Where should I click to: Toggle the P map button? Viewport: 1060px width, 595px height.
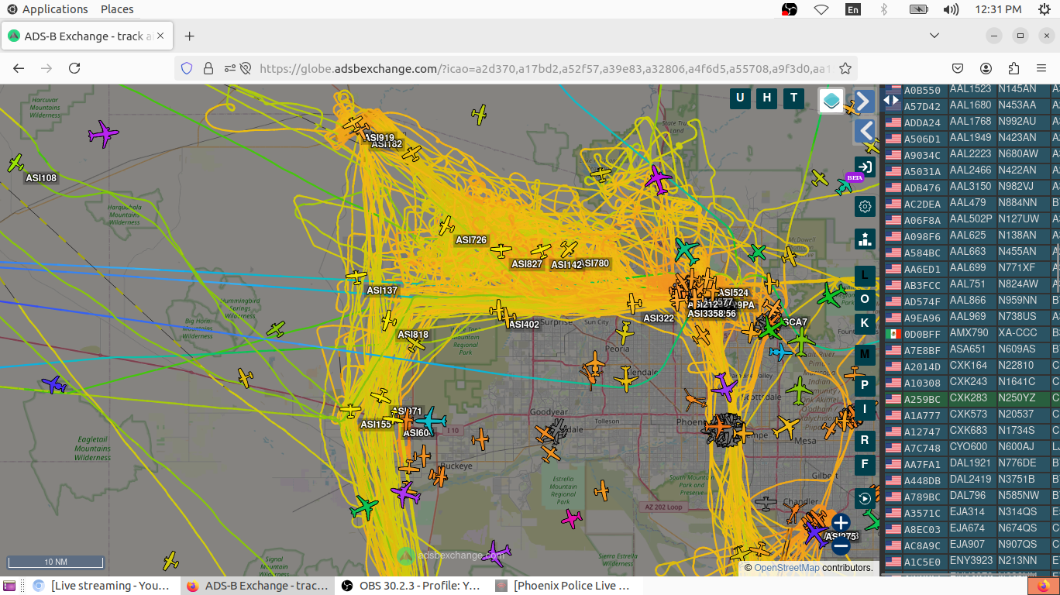pos(866,386)
